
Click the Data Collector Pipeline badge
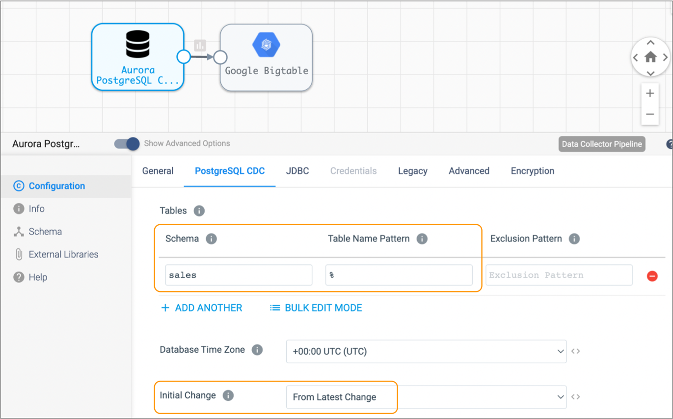(x=602, y=144)
